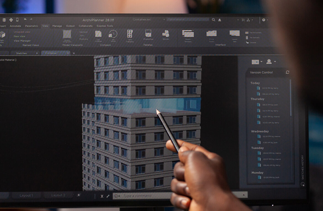
Task: Click Named in Model Viewports
Action: [83, 32]
